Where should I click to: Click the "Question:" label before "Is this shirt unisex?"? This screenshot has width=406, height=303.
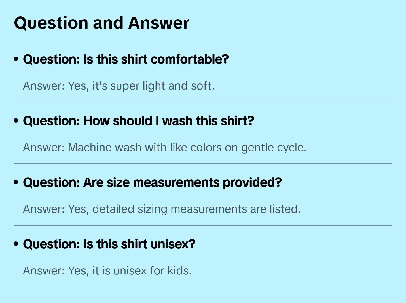tap(52, 244)
